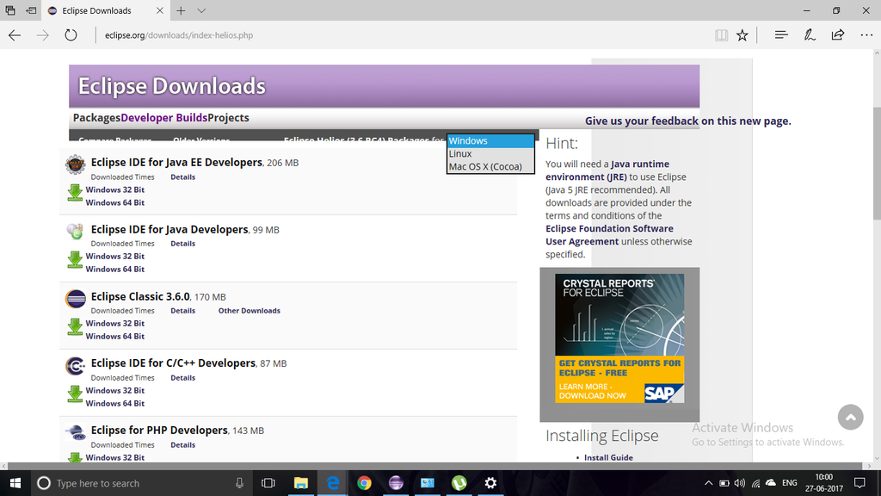Open File Explorer from taskbar
881x496 pixels.
coord(300,483)
